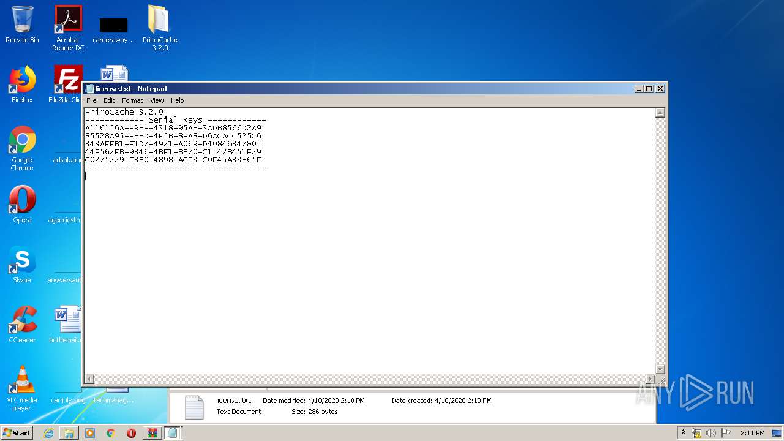784x441 pixels.
Task: Open the CCleaner desktop shortcut
Action: click(x=22, y=325)
